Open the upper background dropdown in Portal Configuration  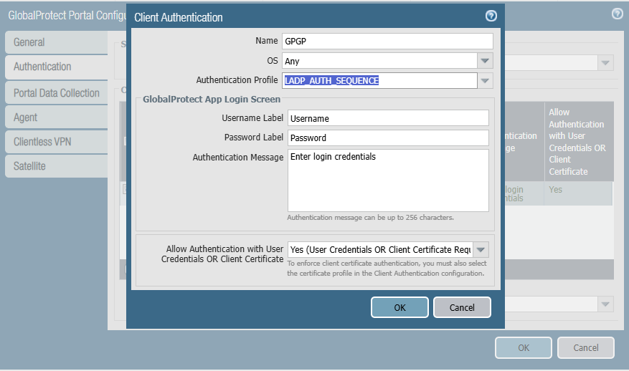605,63
